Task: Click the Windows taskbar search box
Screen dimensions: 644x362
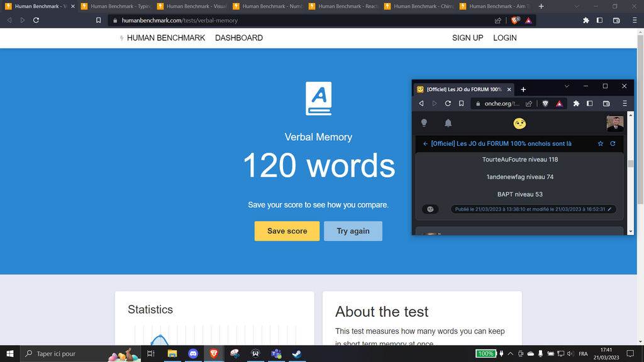Action: 80,353
